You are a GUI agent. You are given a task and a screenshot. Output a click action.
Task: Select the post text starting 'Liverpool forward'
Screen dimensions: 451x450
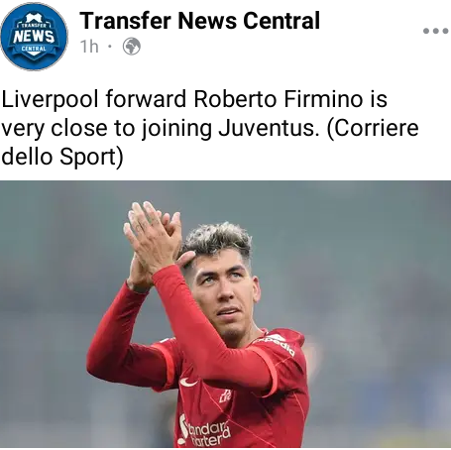coord(210,128)
